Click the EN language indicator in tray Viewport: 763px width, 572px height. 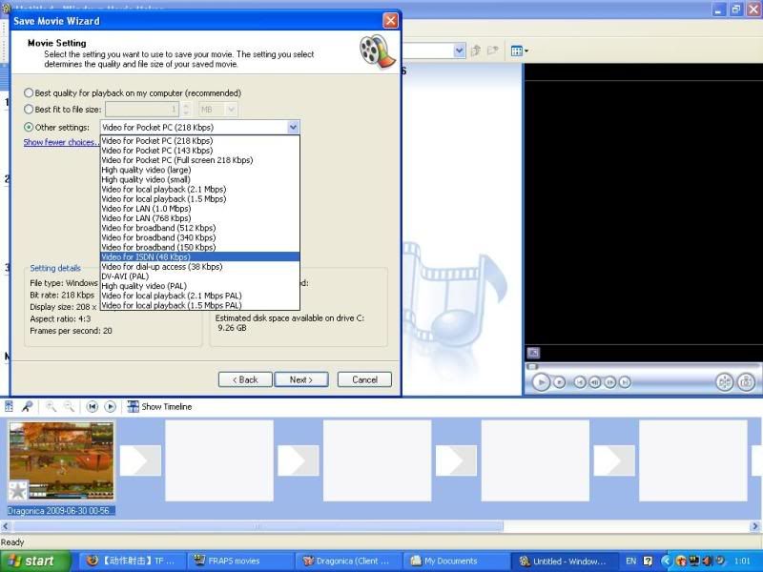click(630, 562)
